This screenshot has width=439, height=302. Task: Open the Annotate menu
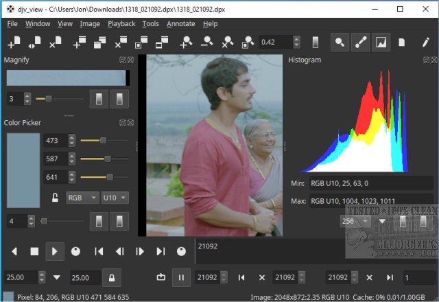[180, 23]
